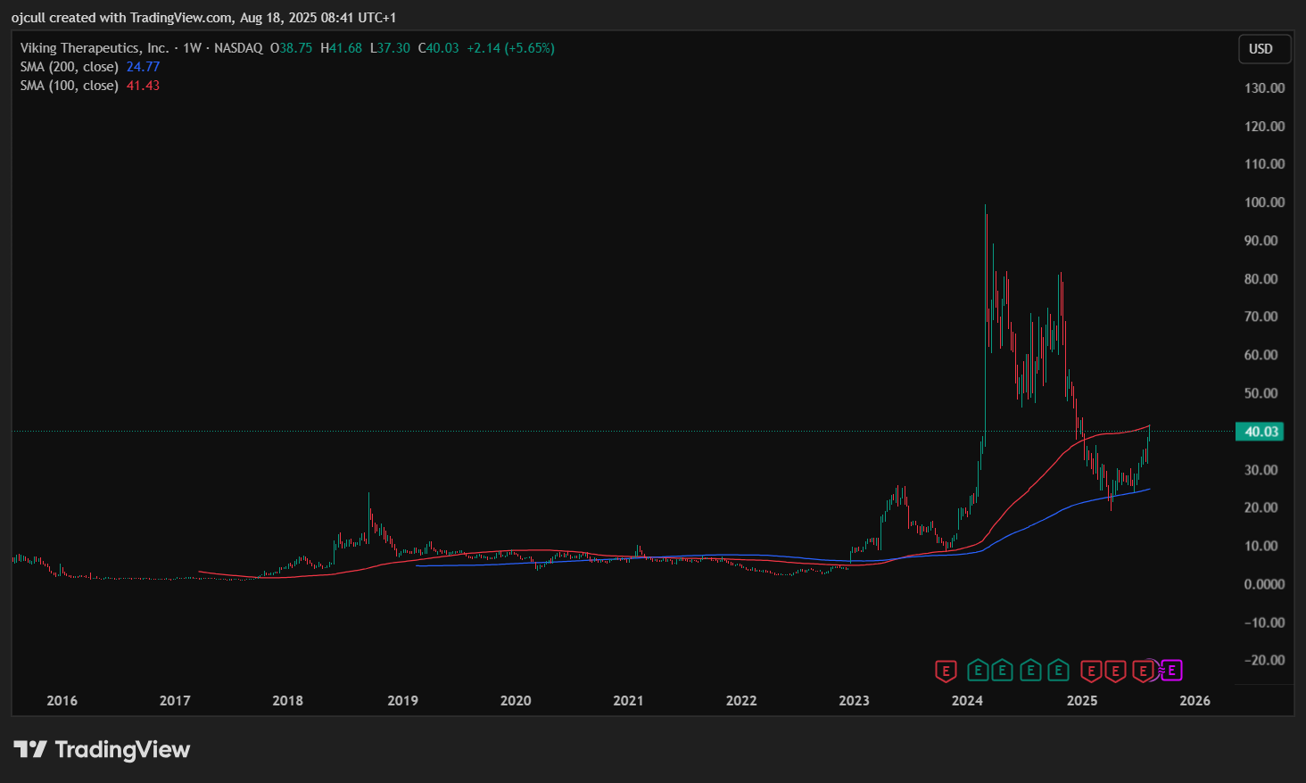Click the close value C40.03

[439, 48]
